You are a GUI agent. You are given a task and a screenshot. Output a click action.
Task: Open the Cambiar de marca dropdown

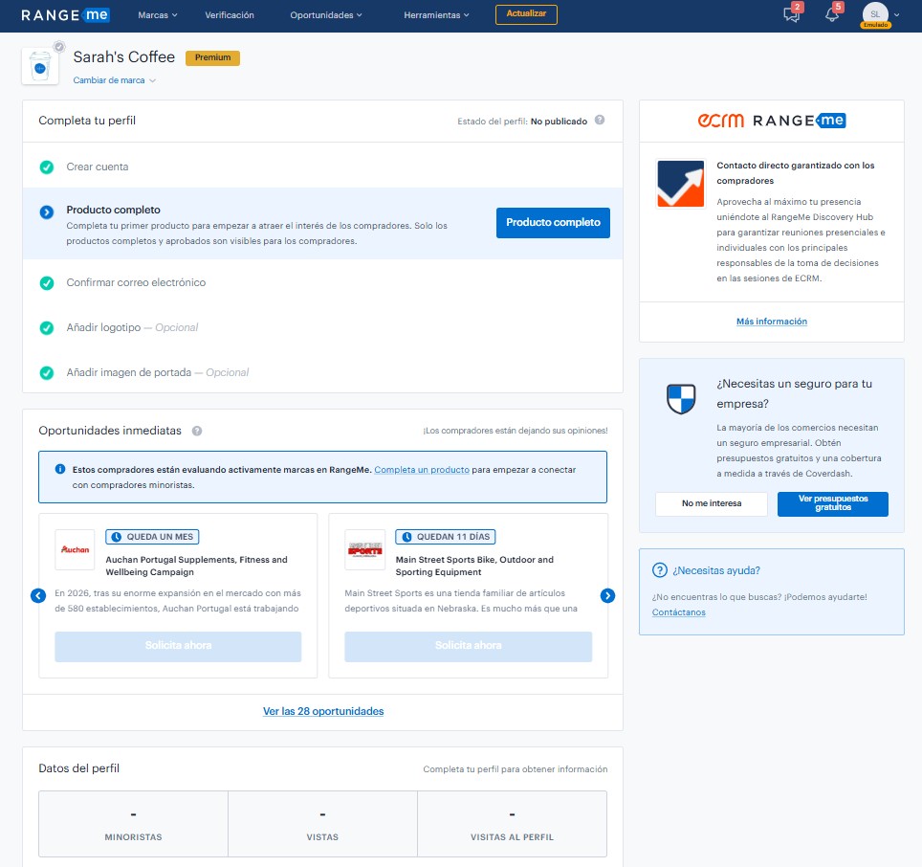pos(114,80)
